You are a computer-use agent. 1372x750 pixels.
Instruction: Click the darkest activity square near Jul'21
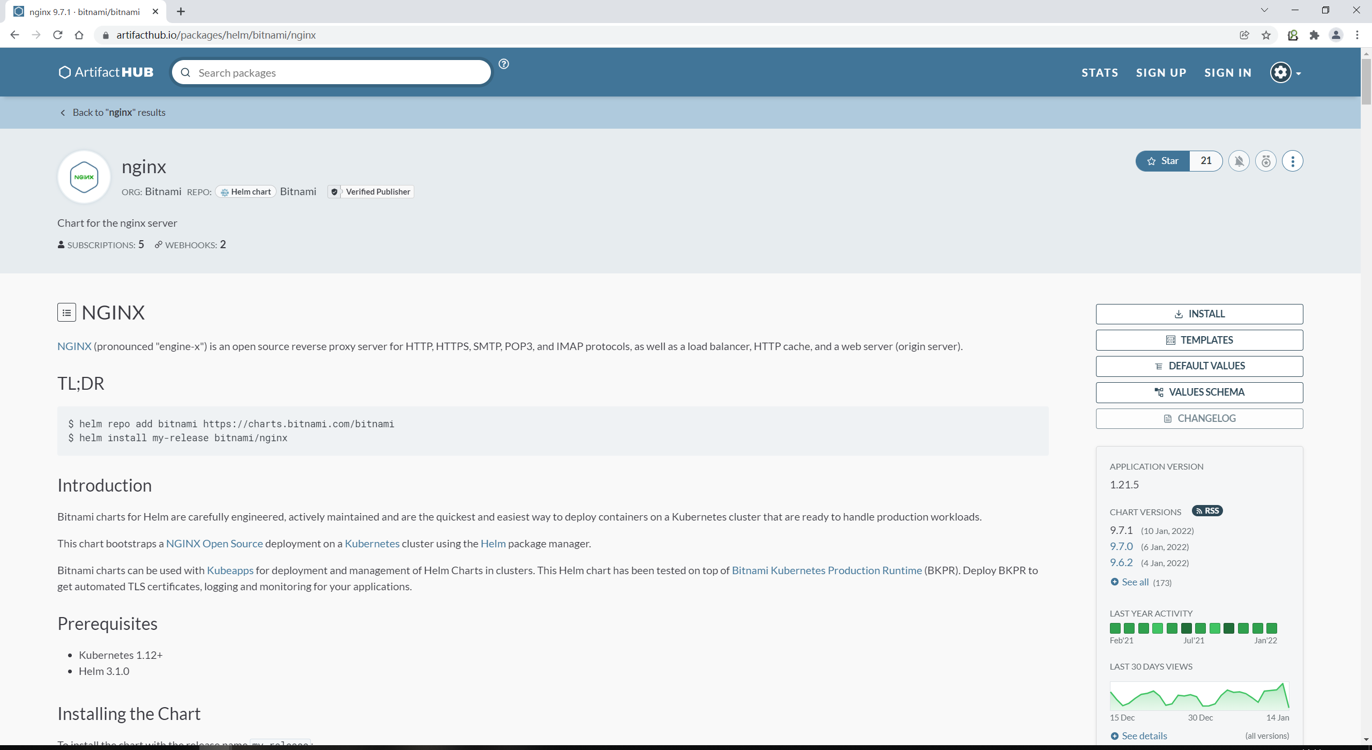coord(1186,628)
